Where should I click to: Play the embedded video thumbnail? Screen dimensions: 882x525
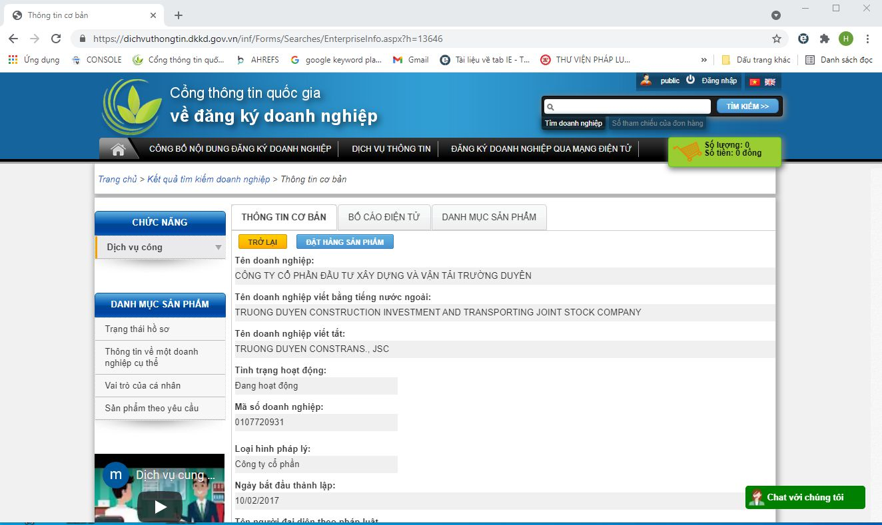[160, 507]
